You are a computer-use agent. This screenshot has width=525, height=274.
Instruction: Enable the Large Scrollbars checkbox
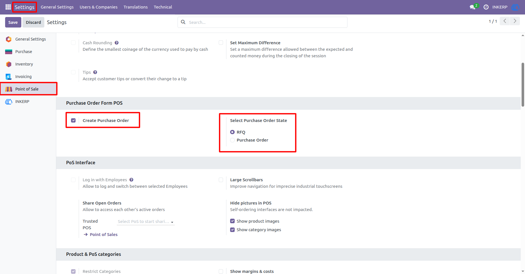221,180
